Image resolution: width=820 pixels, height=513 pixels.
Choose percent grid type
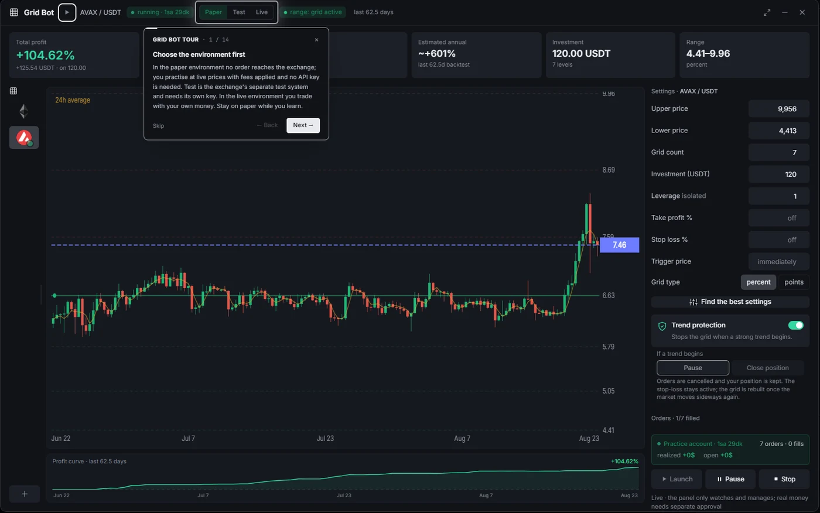click(758, 282)
